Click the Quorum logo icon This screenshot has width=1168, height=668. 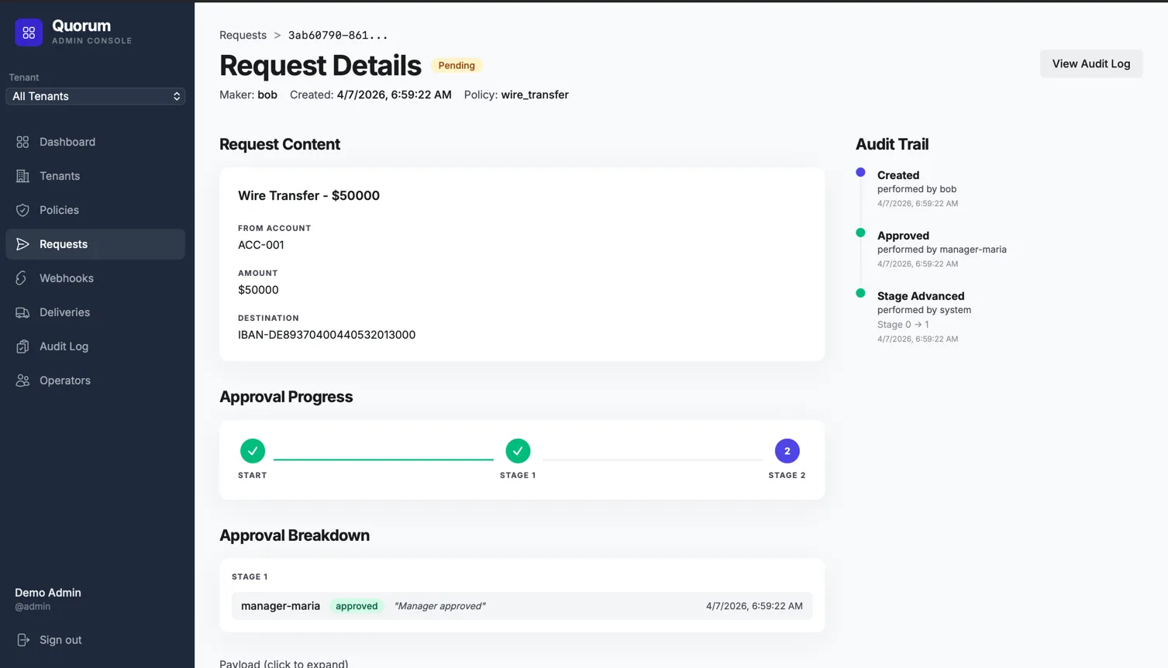click(x=29, y=33)
